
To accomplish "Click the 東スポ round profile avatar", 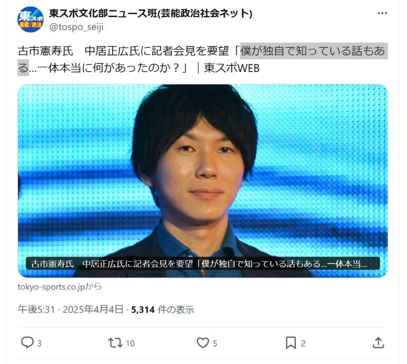I will coord(30,19).
